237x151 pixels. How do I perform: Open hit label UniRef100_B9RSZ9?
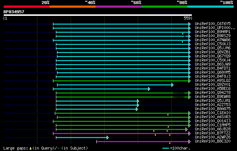coord(213,36)
